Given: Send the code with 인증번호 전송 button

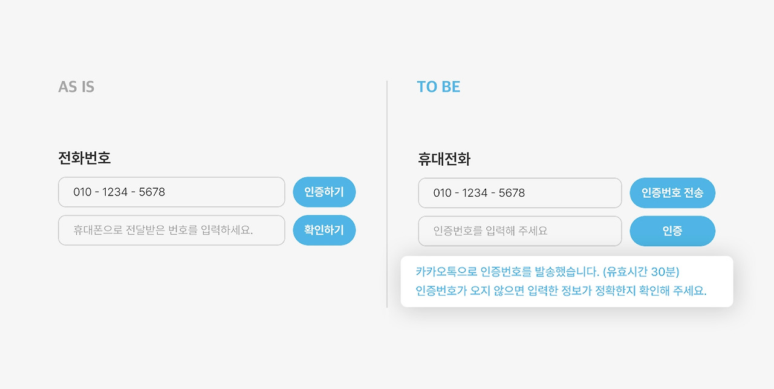Looking at the screenshot, I should tap(672, 193).
